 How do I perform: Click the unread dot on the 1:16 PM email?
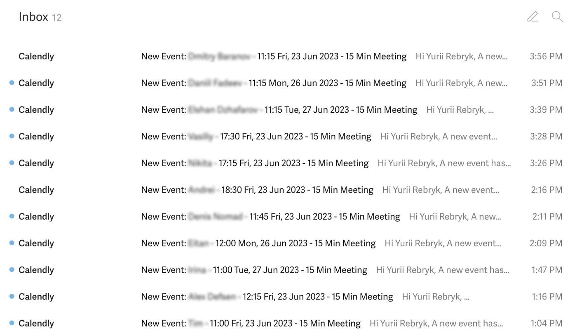tap(12, 297)
